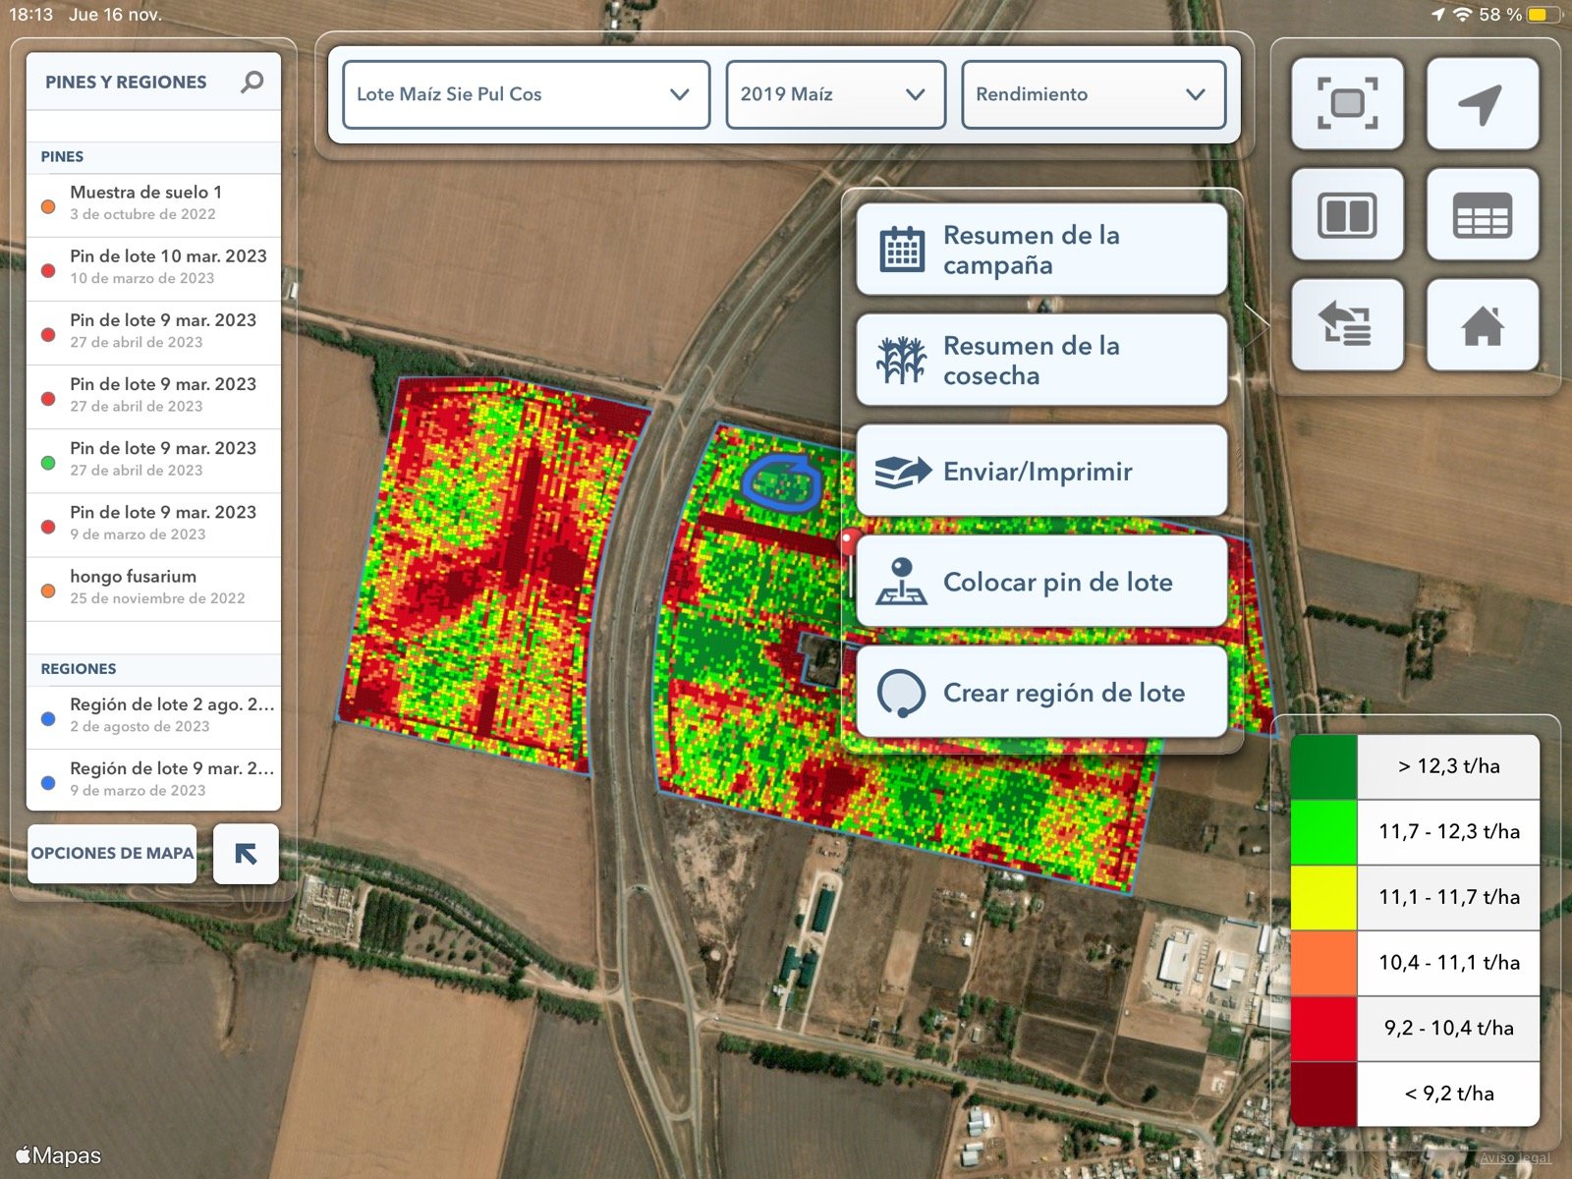Activate the GPS location arrow icon

(1483, 102)
